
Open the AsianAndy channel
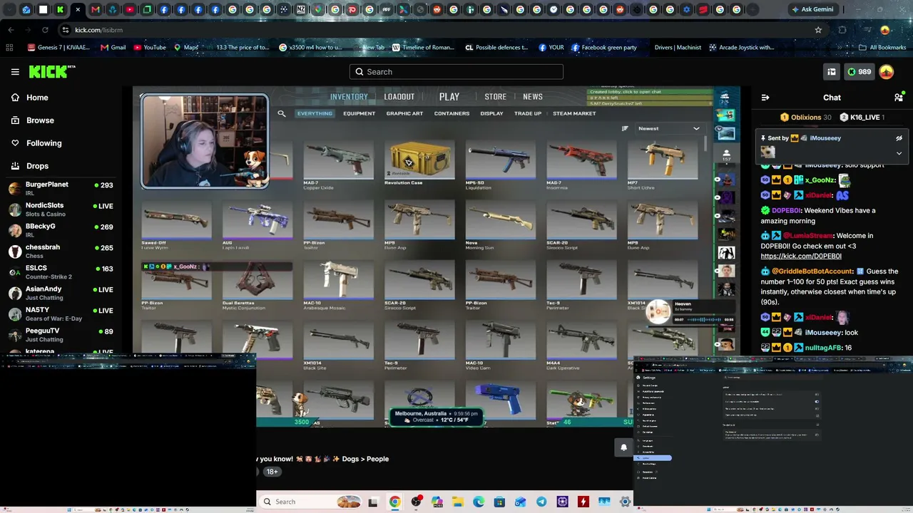[x=61, y=293]
